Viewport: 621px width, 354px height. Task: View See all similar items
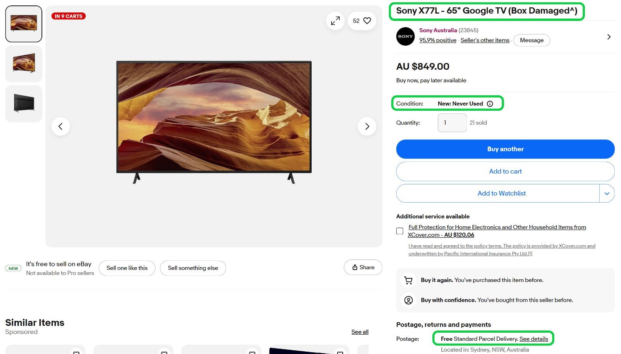pos(360,332)
